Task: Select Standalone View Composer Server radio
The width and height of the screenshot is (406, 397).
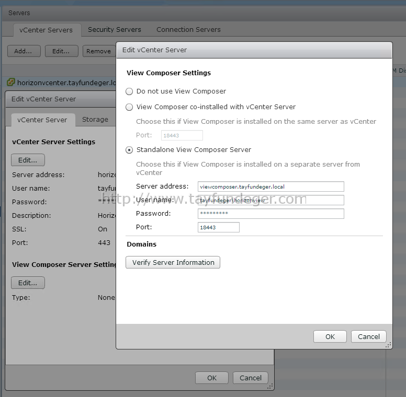Action: (x=129, y=150)
